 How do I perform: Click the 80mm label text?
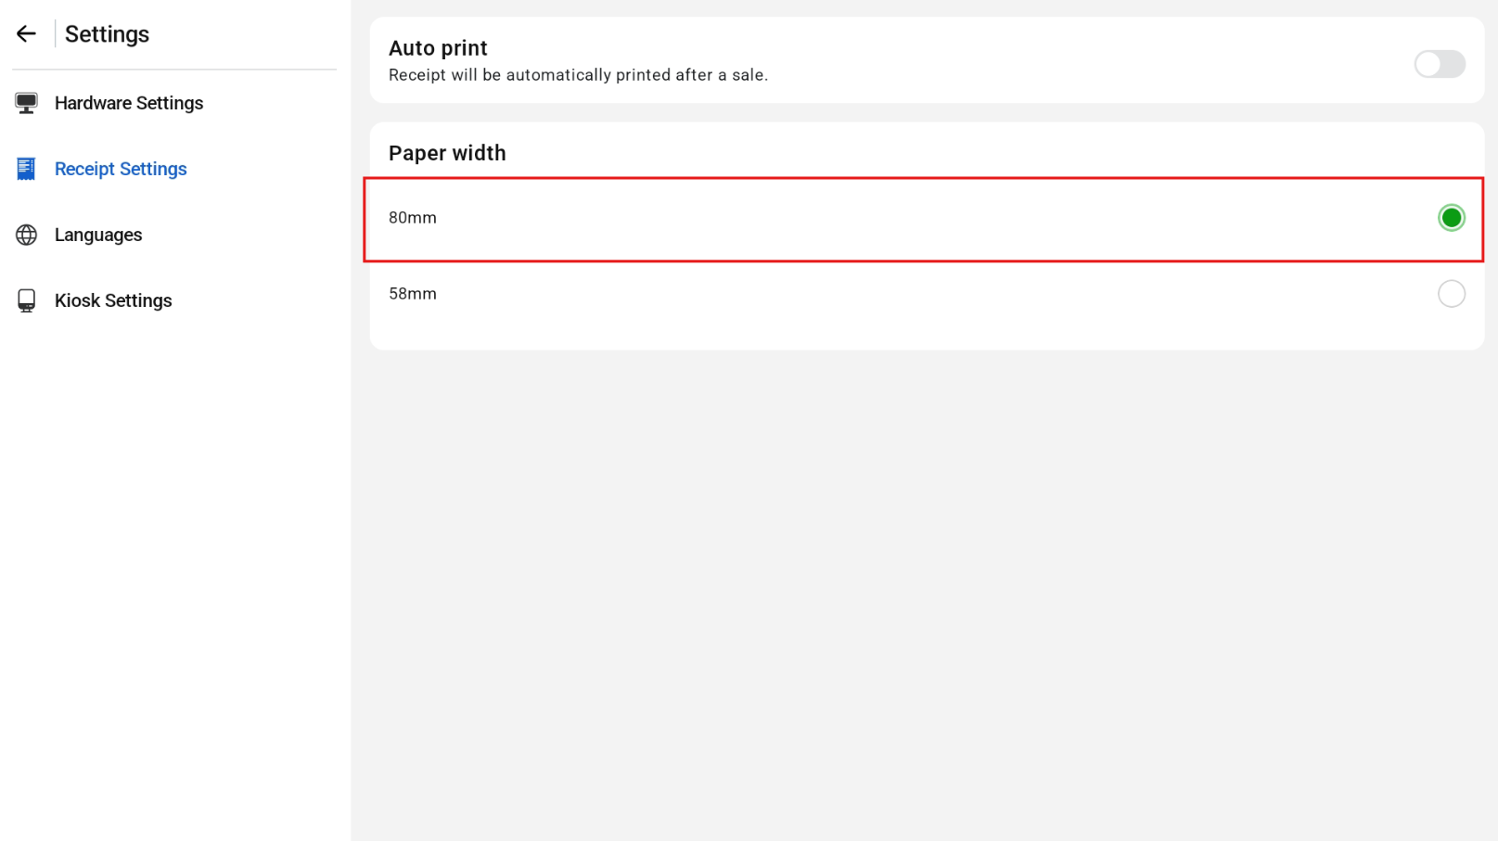pos(413,218)
